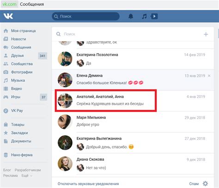Click the Нано-ферма app icon

(6, 155)
